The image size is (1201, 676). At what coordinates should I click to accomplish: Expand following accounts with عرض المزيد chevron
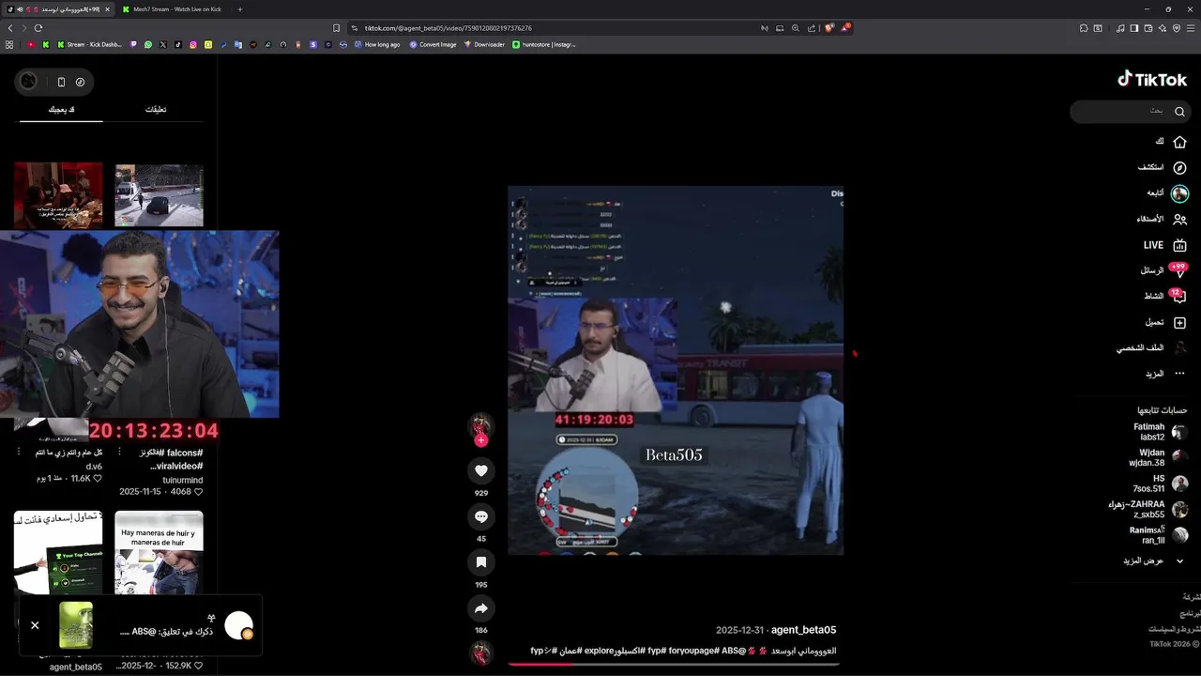click(1179, 561)
